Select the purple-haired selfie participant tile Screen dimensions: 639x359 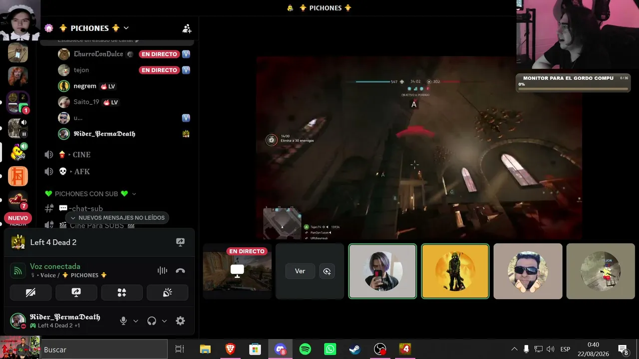point(382,271)
